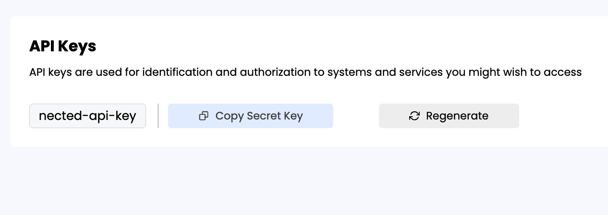
Task: Click the empty gap between Copy and Regenerate
Action: click(x=356, y=116)
